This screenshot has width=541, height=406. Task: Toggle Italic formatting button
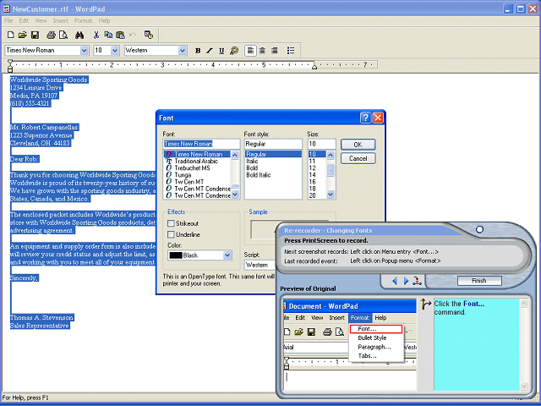point(210,51)
